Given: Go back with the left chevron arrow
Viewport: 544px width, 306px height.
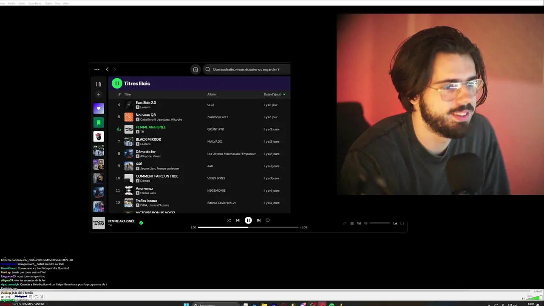Looking at the screenshot, I should point(107,69).
